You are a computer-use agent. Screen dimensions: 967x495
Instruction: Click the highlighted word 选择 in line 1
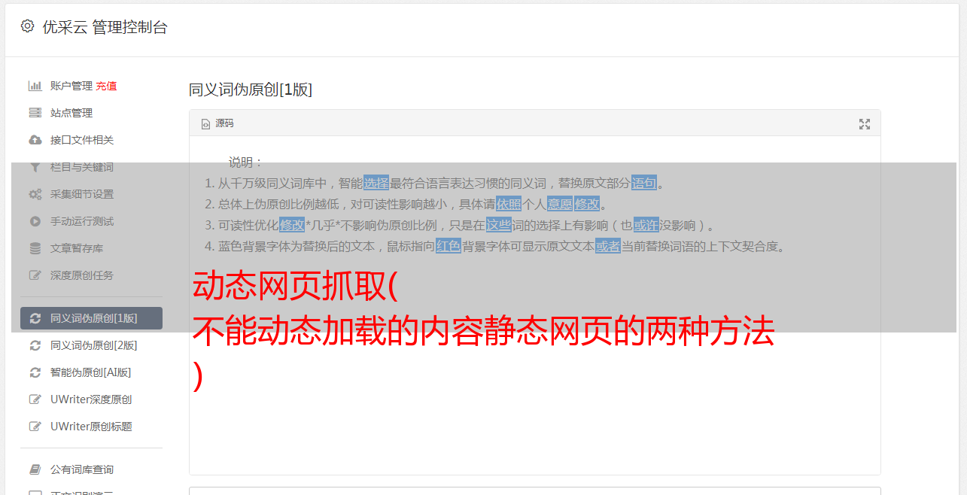click(376, 183)
